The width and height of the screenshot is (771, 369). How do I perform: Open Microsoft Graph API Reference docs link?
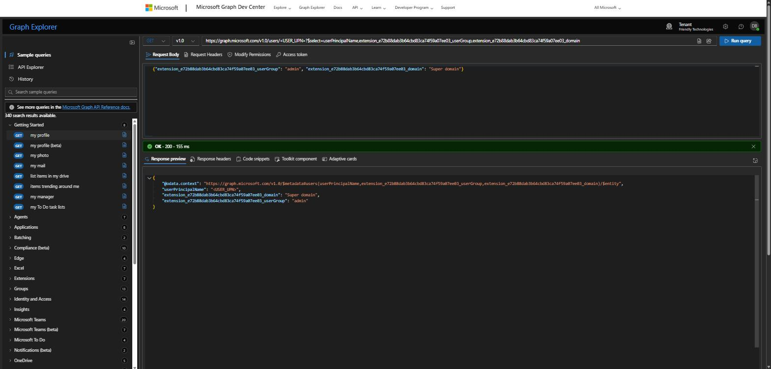tap(96, 107)
